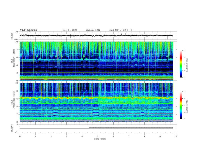Click the ch.2 frequency axis "6" tick label
The image size is (198, 153).
(x=17, y=99)
